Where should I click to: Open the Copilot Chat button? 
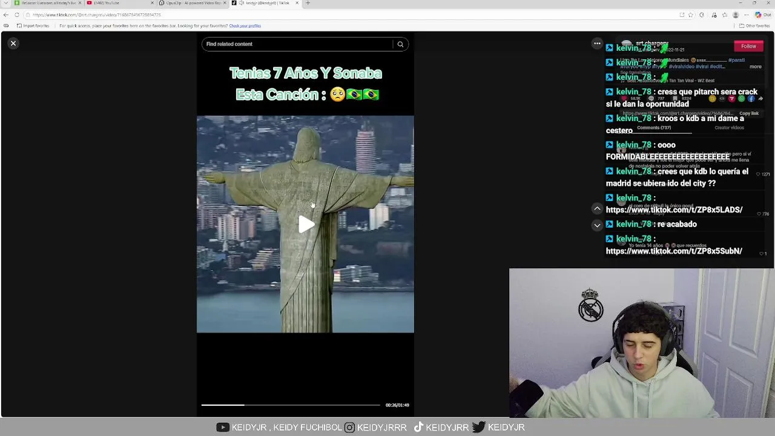point(763,15)
